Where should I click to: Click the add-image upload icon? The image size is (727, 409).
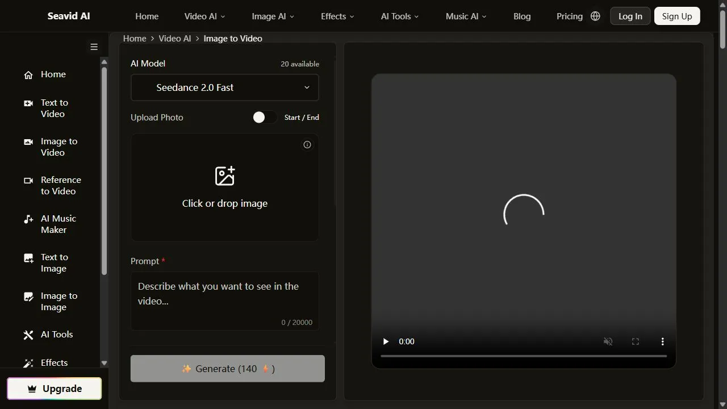(x=225, y=176)
